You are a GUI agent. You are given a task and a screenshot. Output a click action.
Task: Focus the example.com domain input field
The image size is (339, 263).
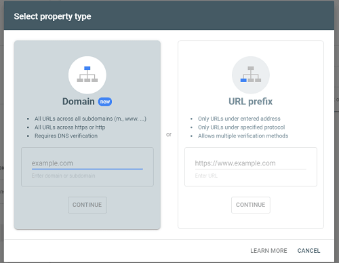pyautogui.click(x=87, y=163)
